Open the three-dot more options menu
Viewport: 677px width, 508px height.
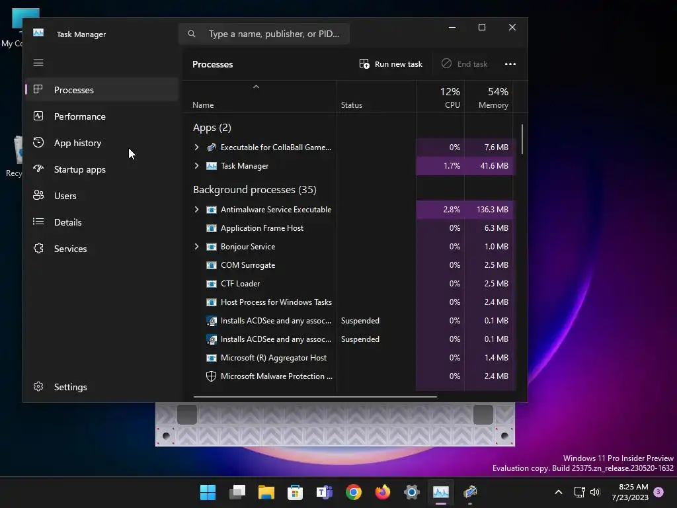tap(510, 64)
